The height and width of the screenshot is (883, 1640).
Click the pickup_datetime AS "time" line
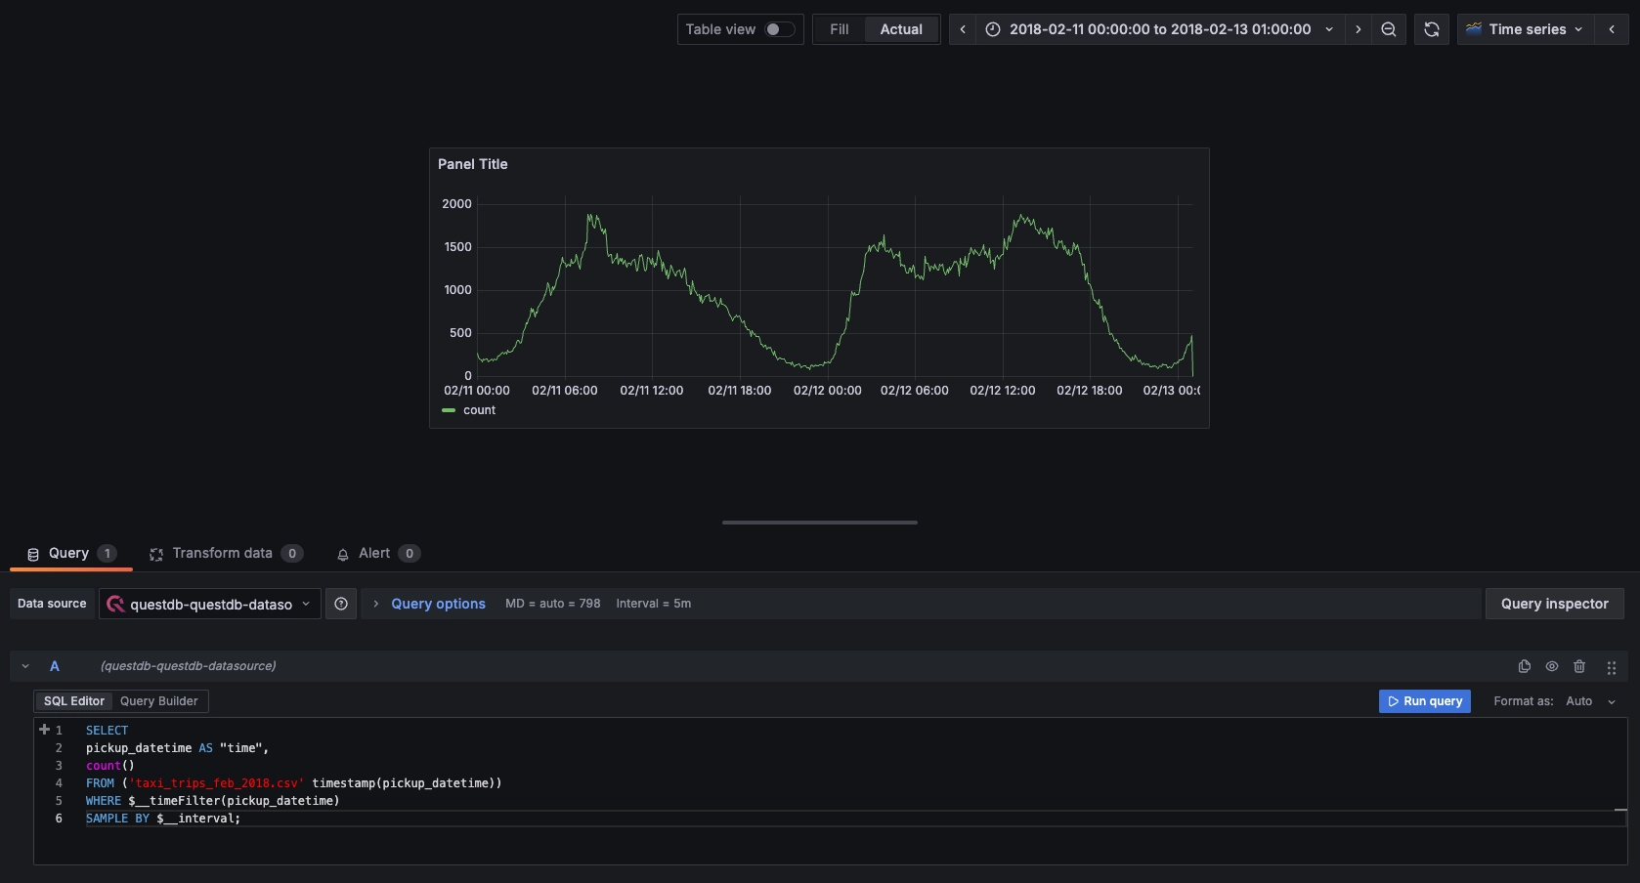click(x=177, y=748)
